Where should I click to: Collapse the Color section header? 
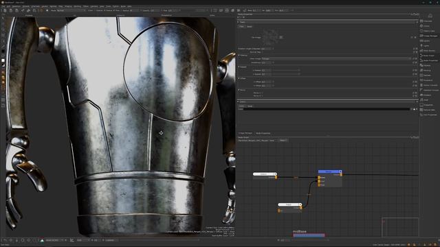(x=327, y=102)
